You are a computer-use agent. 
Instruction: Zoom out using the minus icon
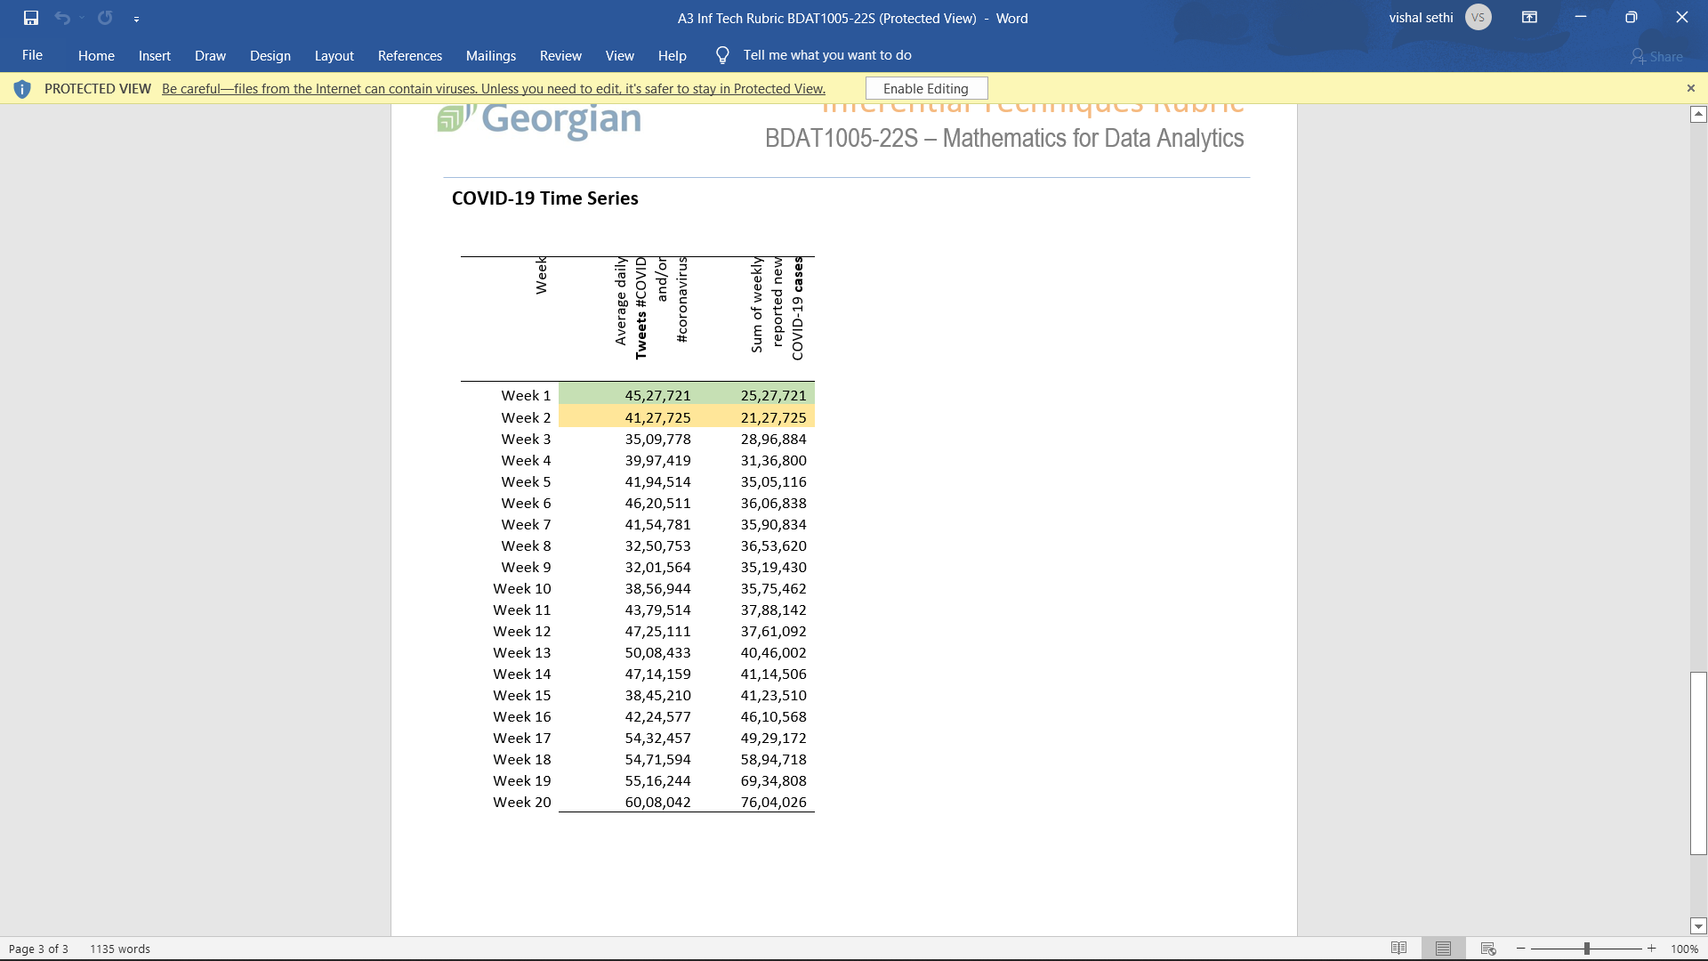(x=1521, y=948)
